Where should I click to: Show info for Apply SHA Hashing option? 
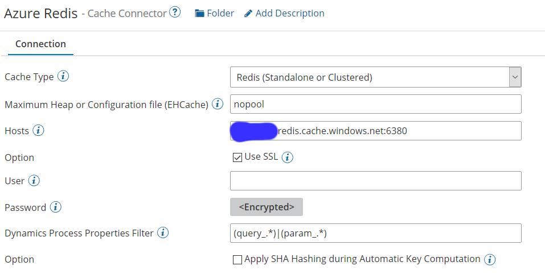[490, 259]
